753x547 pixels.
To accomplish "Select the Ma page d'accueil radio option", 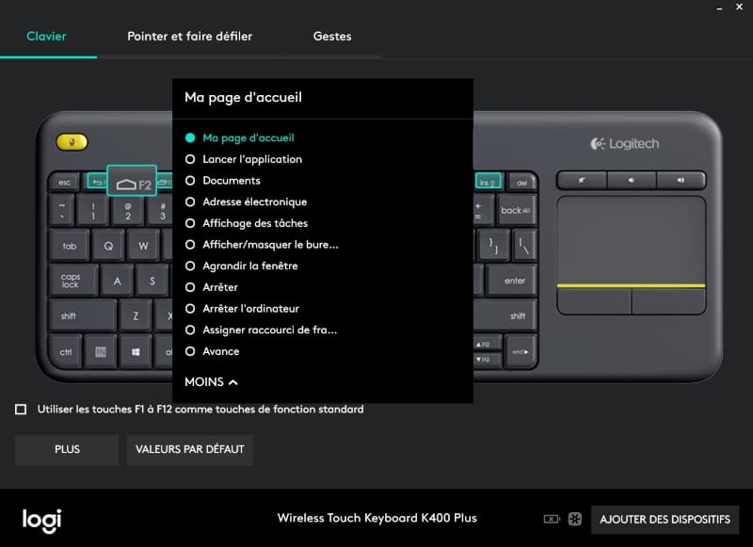I will 240,137.
